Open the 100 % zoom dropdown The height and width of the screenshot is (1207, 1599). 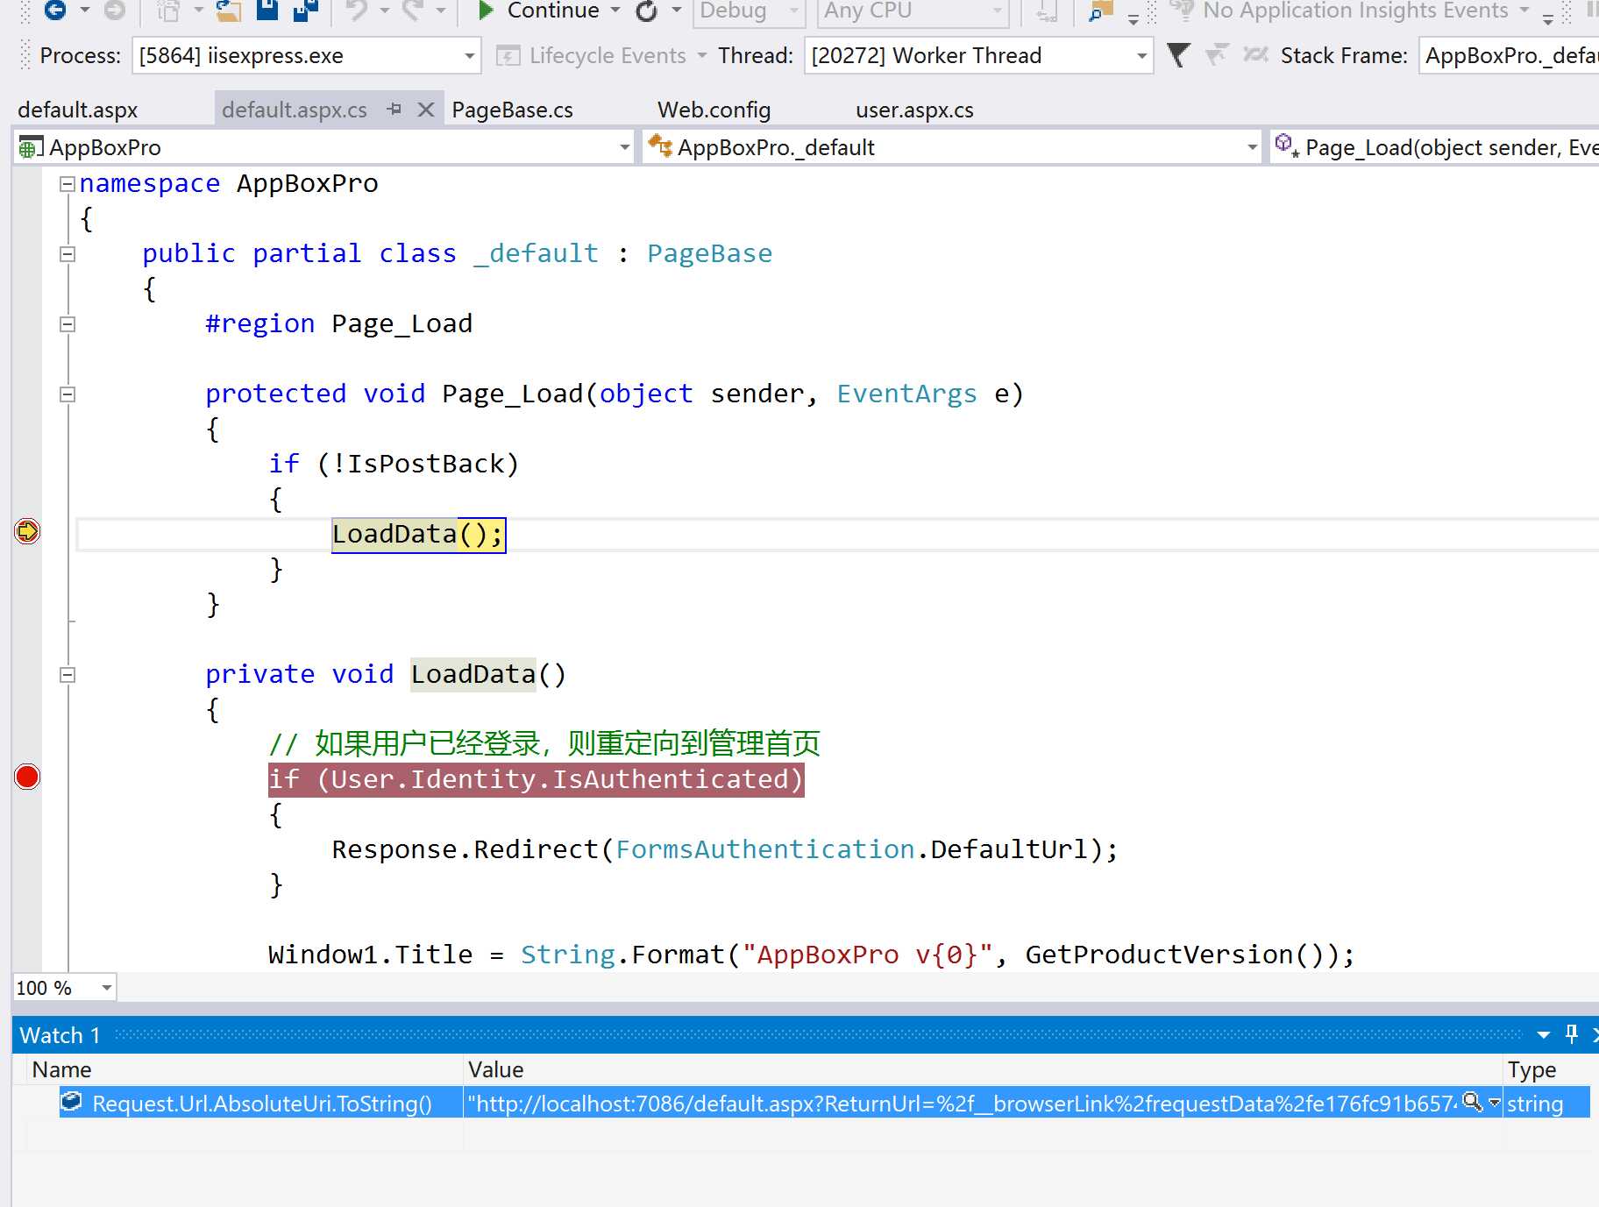coord(106,988)
